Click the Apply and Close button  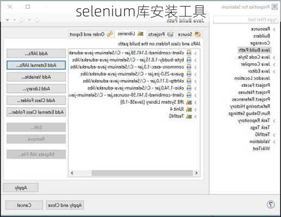click(x=65, y=205)
